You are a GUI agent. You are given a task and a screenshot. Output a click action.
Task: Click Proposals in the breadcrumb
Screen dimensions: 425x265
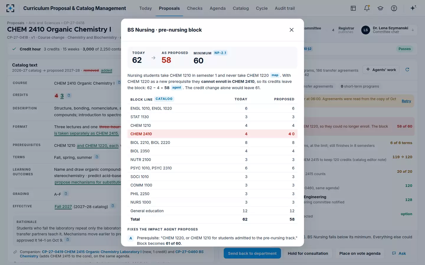point(16,23)
